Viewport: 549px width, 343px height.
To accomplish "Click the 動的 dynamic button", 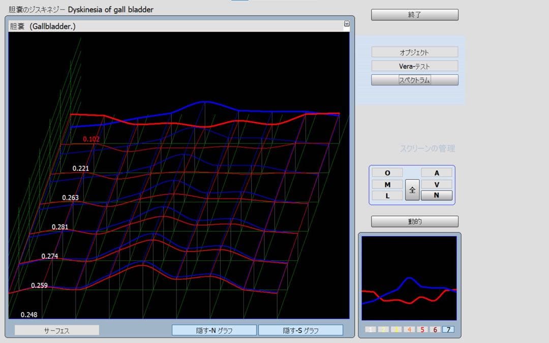I will 414,222.
